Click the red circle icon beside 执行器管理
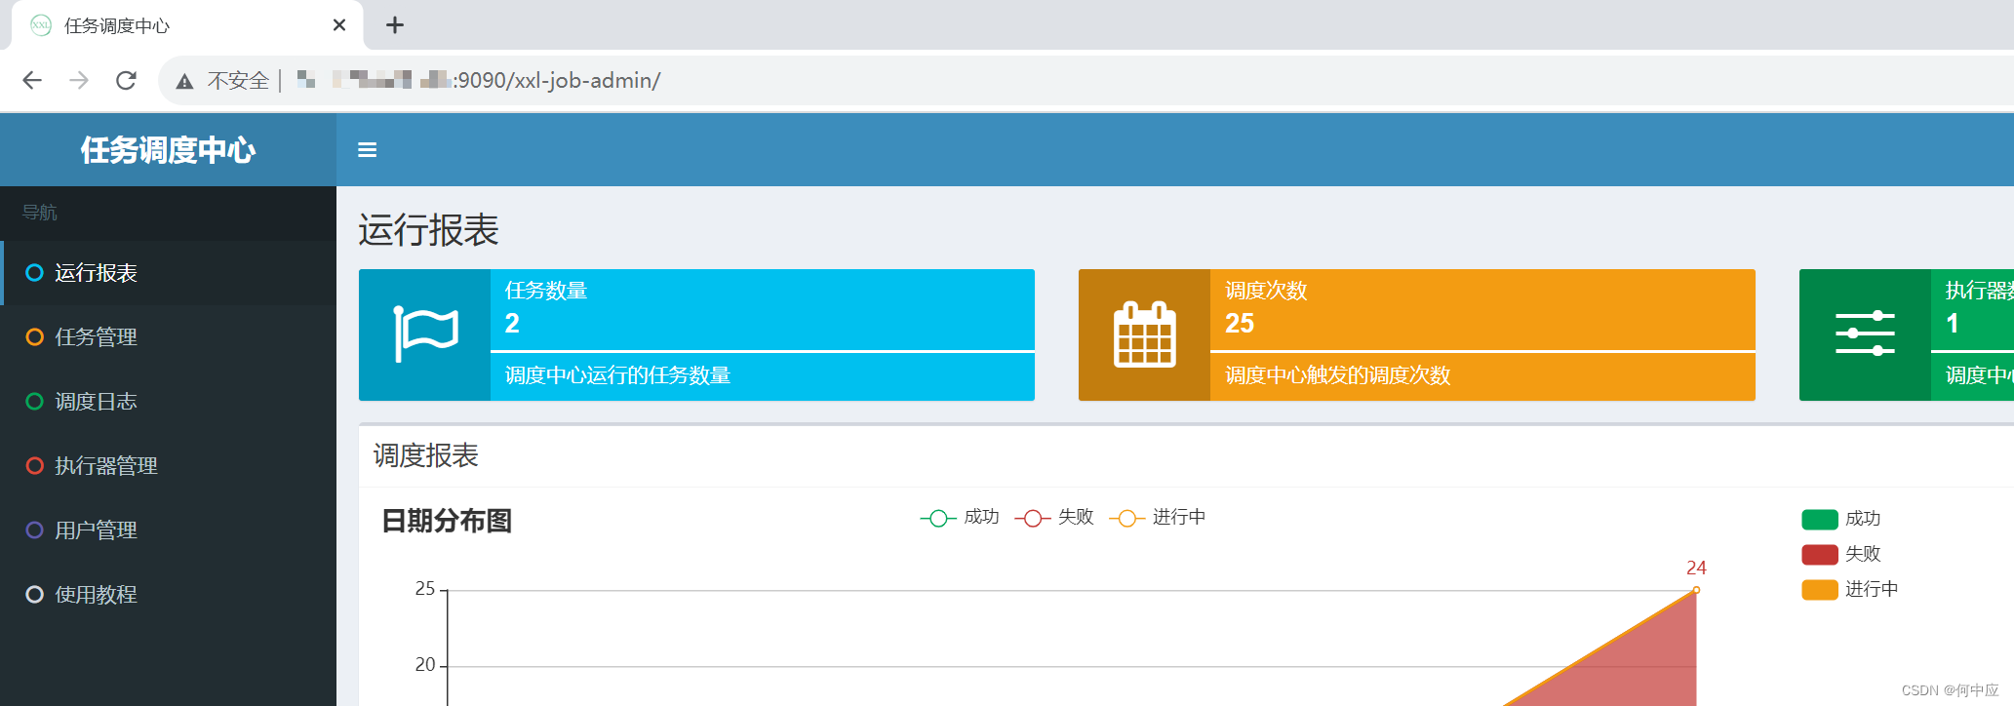2014x706 pixels. pyautogui.click(x=34, y=466)
